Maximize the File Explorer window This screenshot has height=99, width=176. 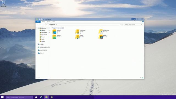coord(137,19)
